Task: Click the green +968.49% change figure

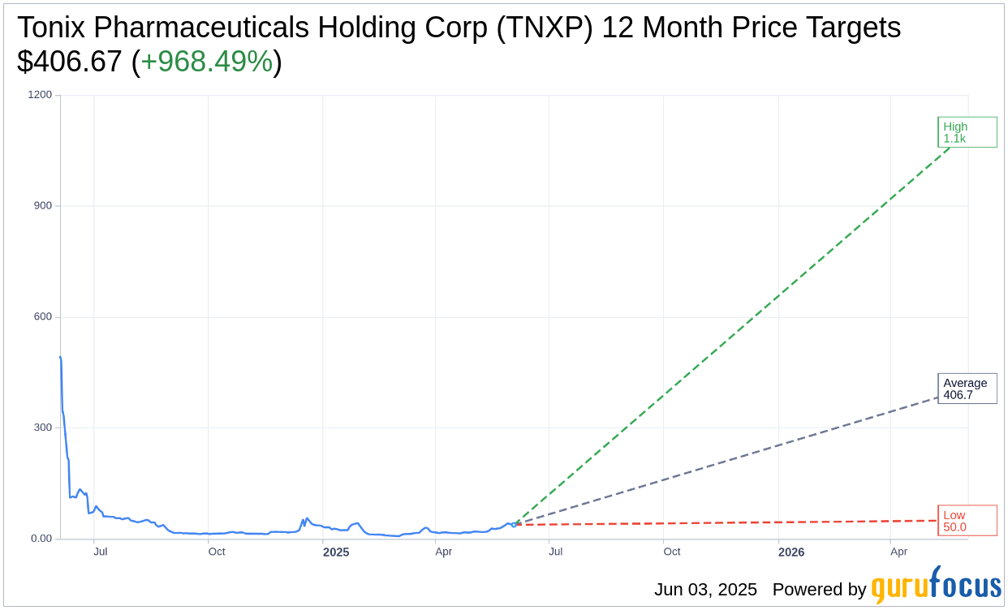Action: click(207, 62)
